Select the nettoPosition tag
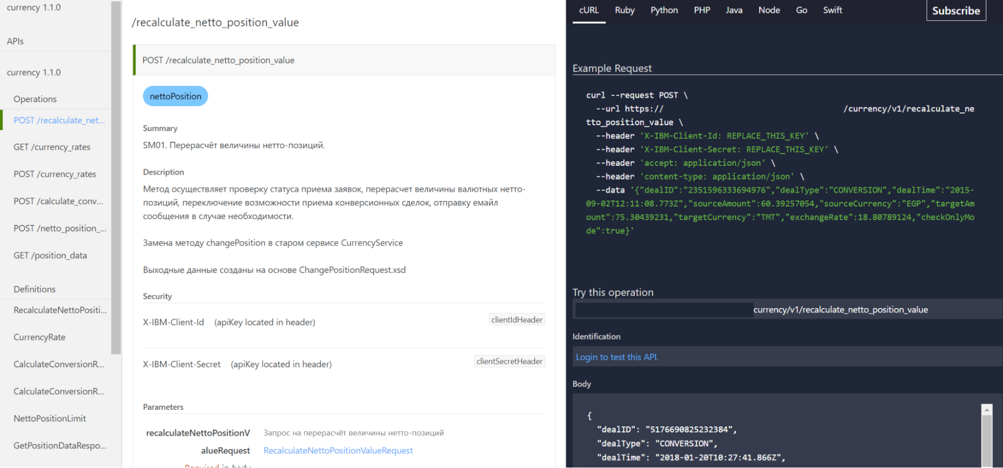1003x468 pixels. coord(176,96)
